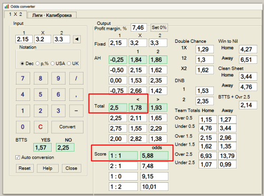Viewport: 264px width, 196px height.
Task: Click the Over 2.5 Away field 13,79
Action: coord(227,156)
